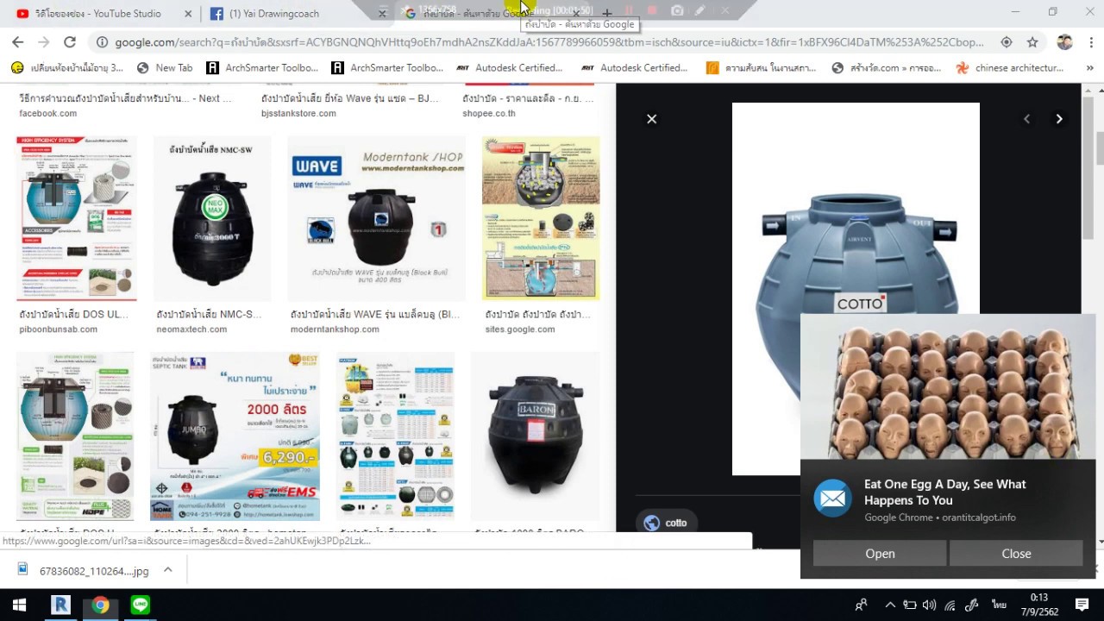Switch the Thai input language indicator
The height and width of the screenshot is (621, 1104).
coord(999,605)
